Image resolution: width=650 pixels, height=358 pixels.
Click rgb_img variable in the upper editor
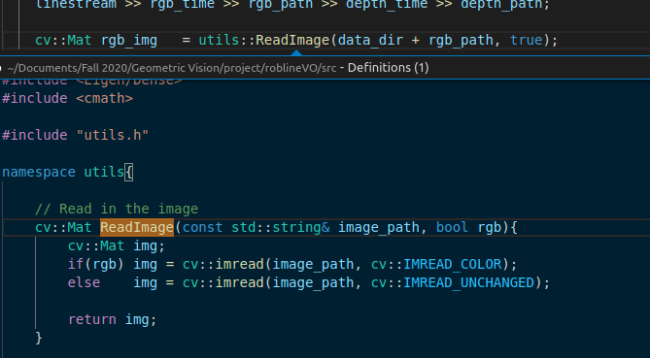[129, 40]
